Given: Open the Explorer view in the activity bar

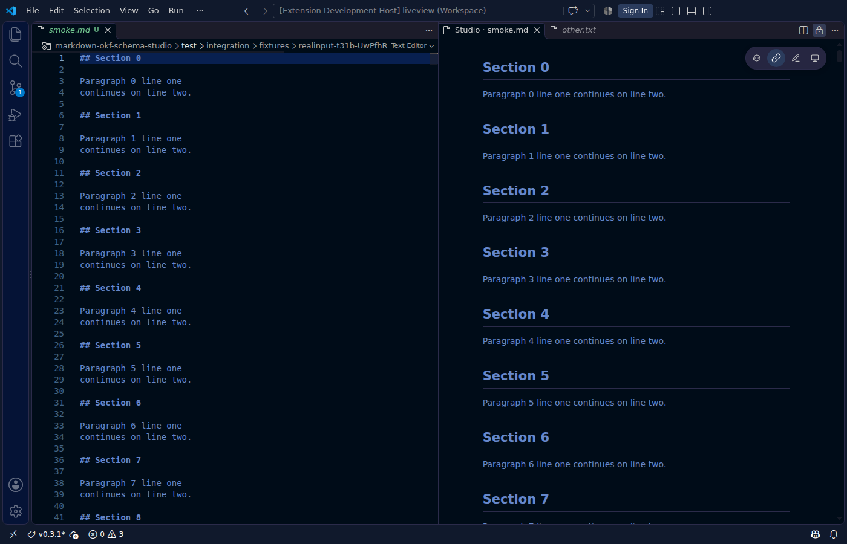Looking at the screenshot, I should pos(16,34).
